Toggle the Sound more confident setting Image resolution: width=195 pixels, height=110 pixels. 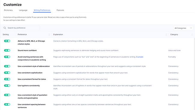[7, 50]
